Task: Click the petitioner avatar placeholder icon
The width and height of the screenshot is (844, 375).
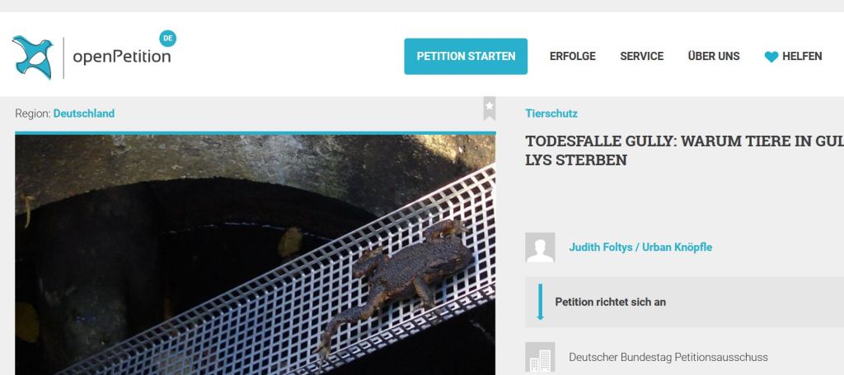Action: point(540,248)
